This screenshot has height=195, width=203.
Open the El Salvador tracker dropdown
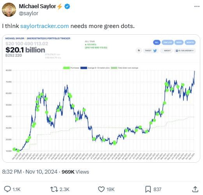pyautogui.click(x=185, y=51)
